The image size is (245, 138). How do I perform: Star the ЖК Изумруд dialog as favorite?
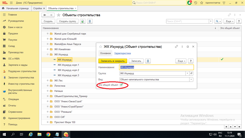click(101, 47)
